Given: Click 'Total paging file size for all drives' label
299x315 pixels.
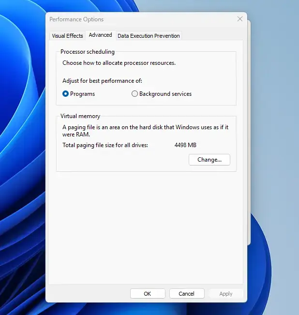Looking at the screenshot, I should (105, 145).
